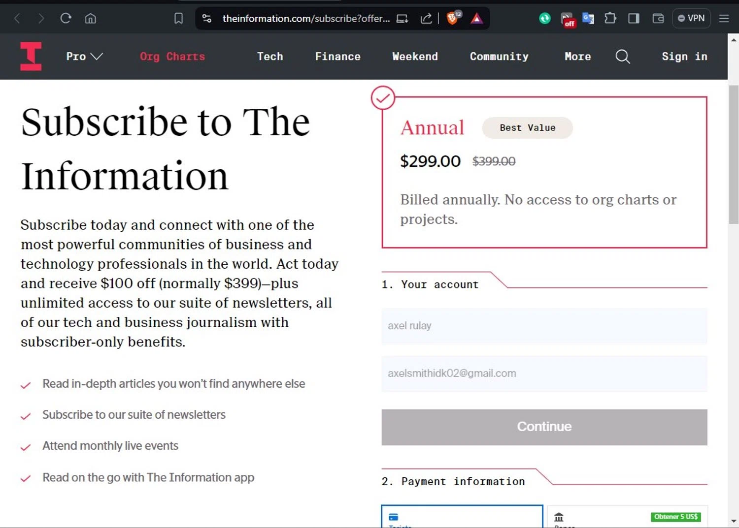Viewport: 739px width, 528px height.
Task: Select the card payment method tab
Action: [x=462, y=516]
